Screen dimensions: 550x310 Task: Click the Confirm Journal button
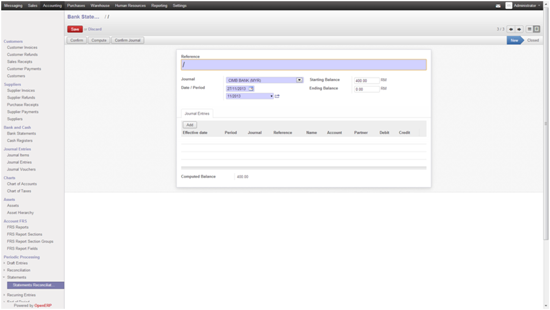point(128,41)
